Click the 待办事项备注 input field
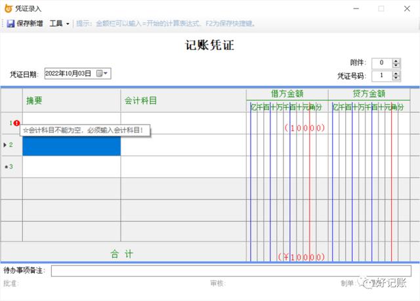420x301 pixels. 231,271
